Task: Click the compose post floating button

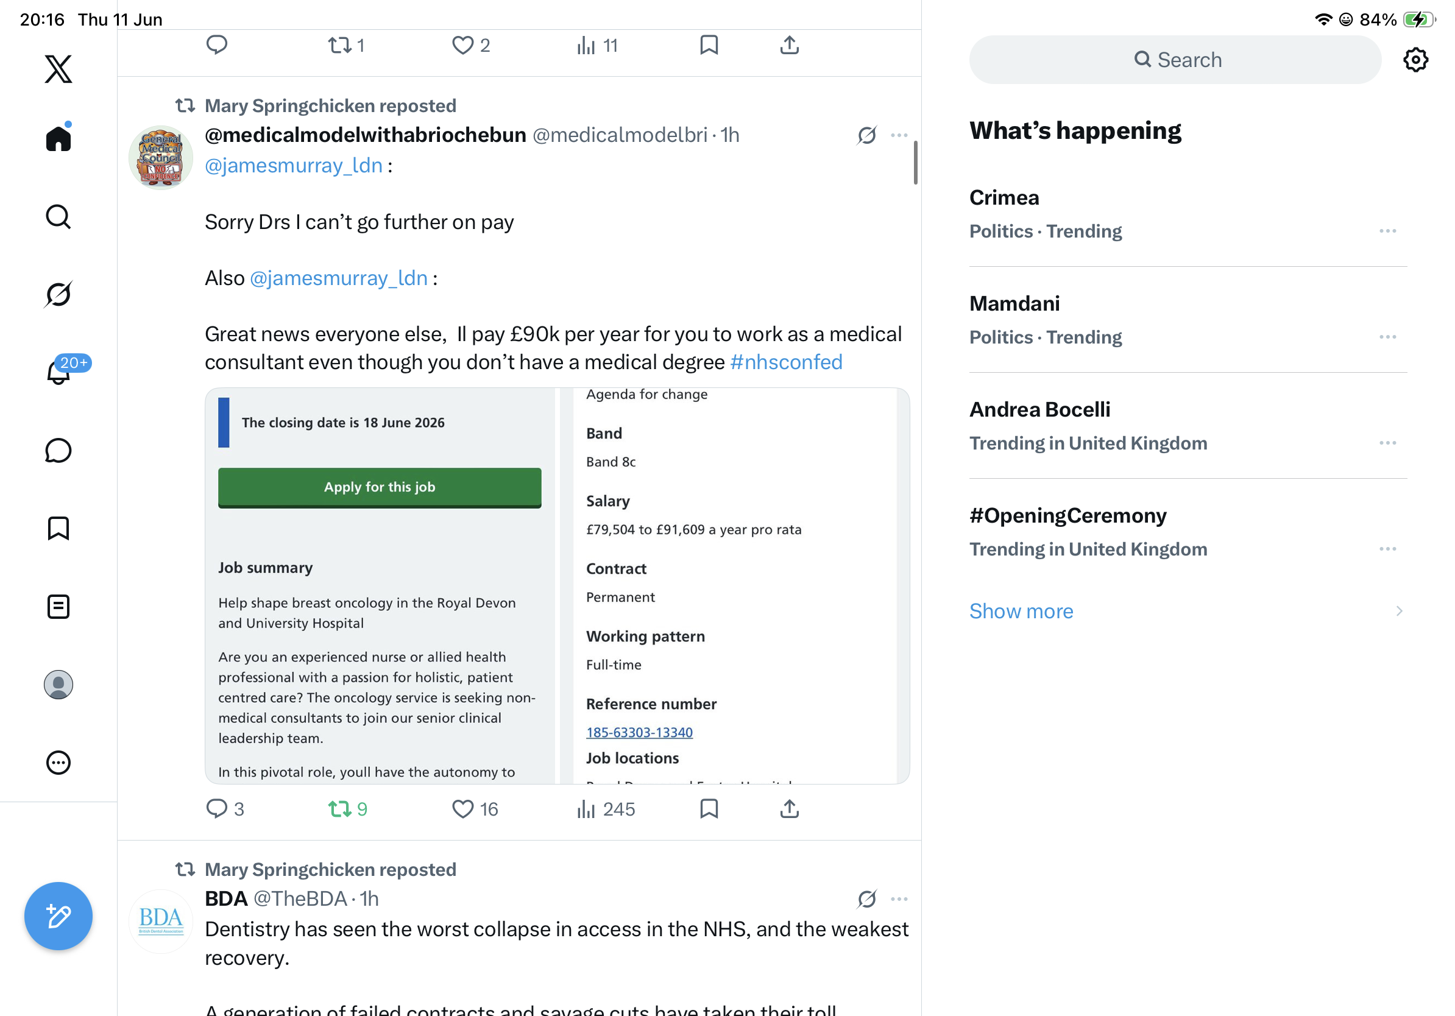Action: coord(58,916)
